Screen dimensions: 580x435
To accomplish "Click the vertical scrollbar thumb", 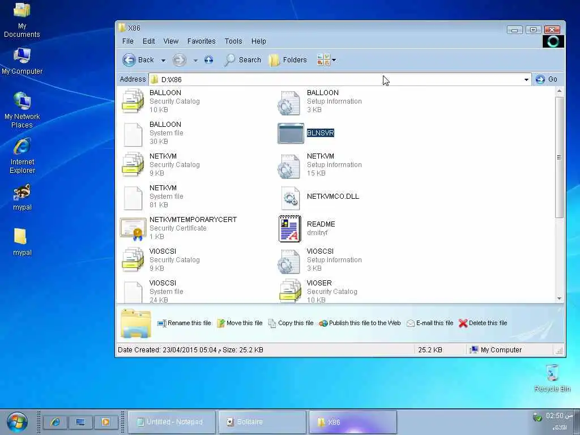I will point(559,157).
